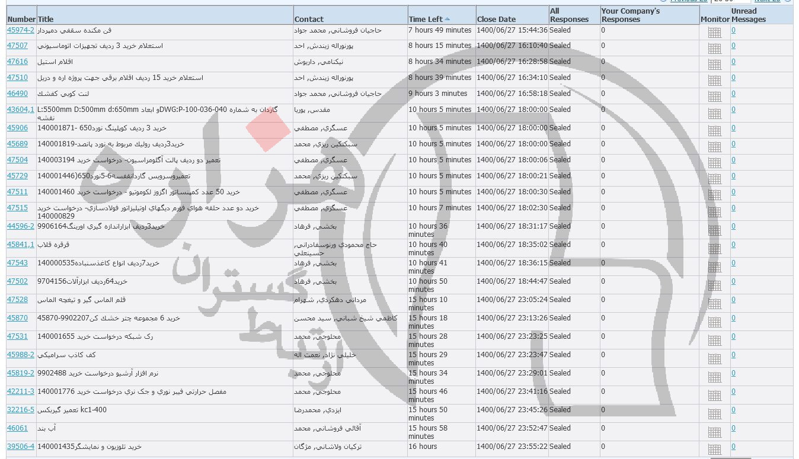Viewport: 799px width, 459px height.
Task: Select time left '9 hours 3 minutes'
Action: (438, 94)
